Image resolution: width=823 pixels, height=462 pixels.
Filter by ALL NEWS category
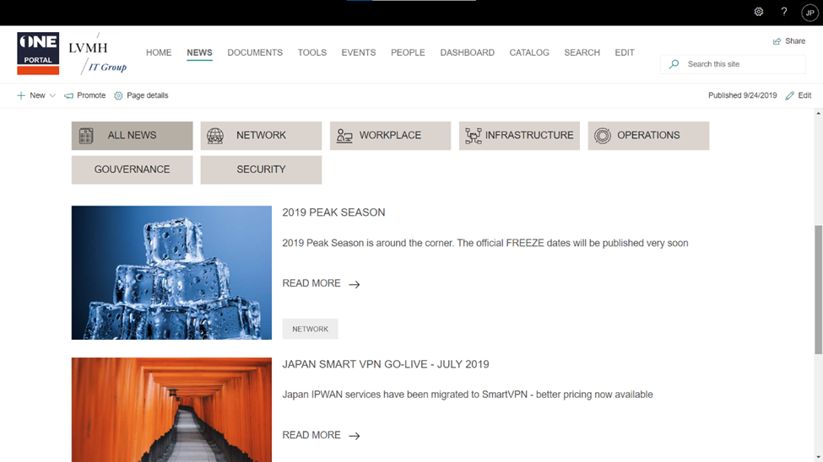tap(132, 136)
